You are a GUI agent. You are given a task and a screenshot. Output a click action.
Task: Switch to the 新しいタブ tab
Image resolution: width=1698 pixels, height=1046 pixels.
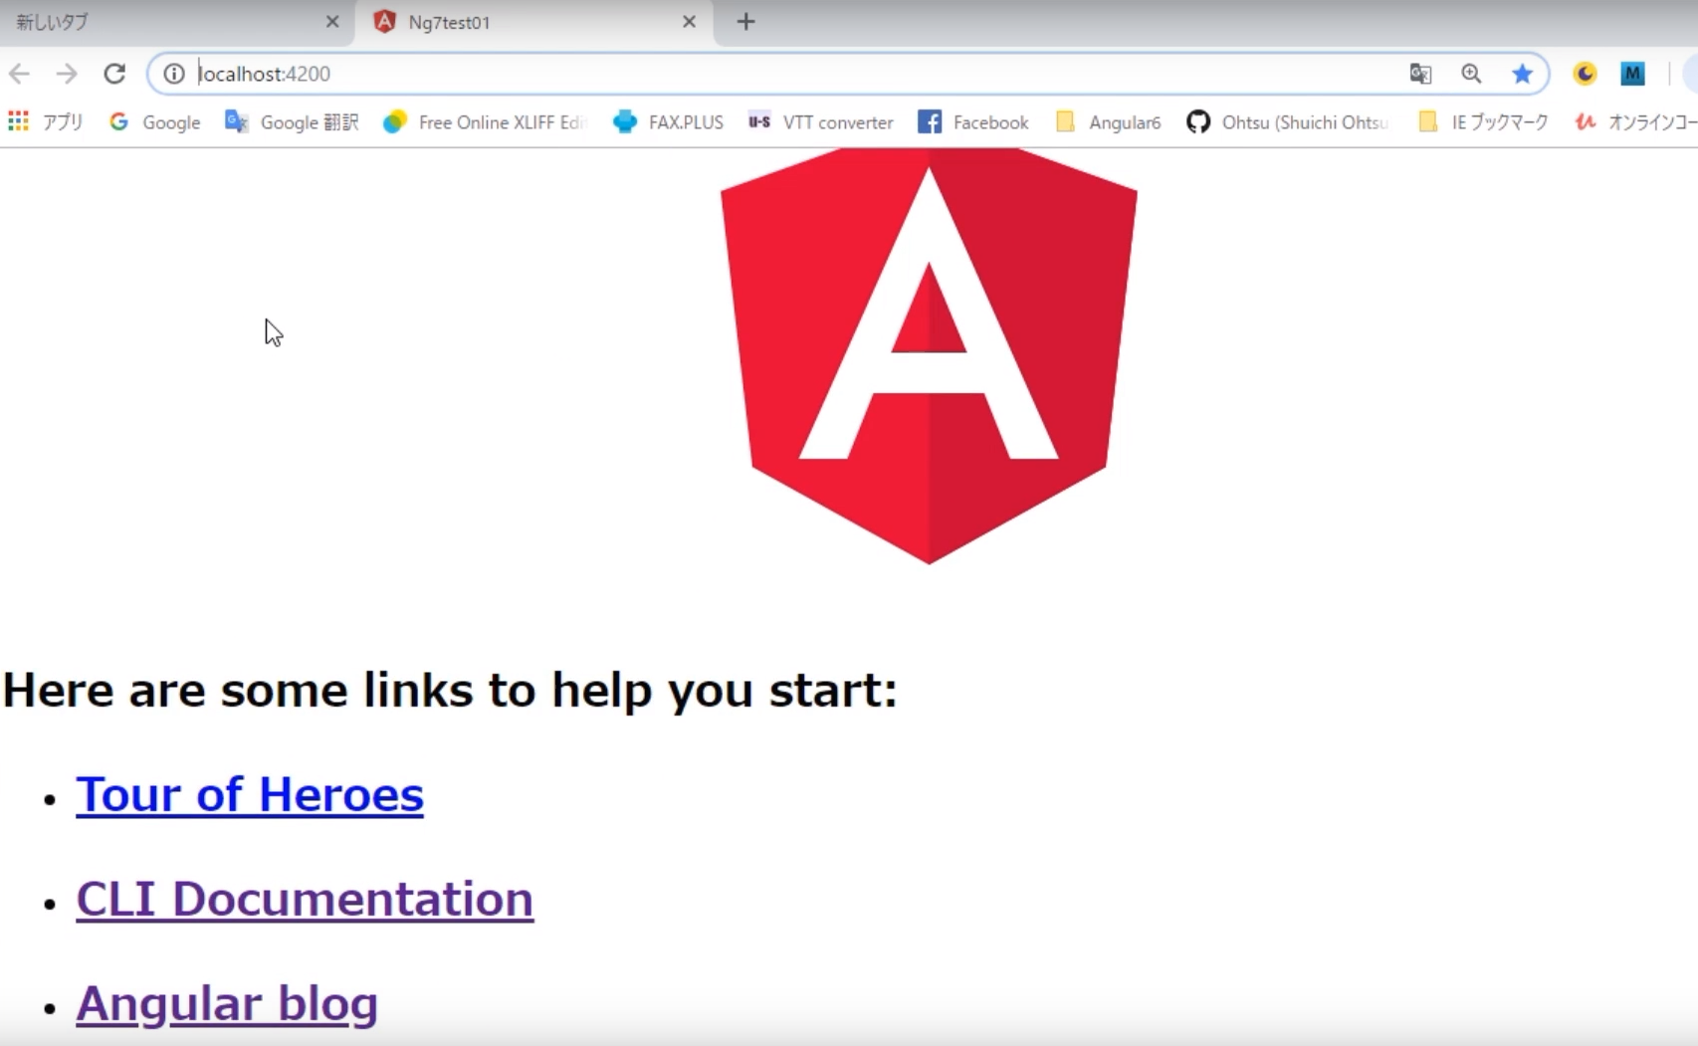pos(177,22)
